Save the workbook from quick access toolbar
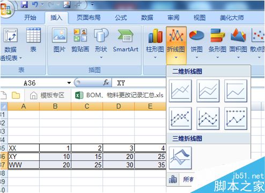265x193 pixels. tap(24, 5)
